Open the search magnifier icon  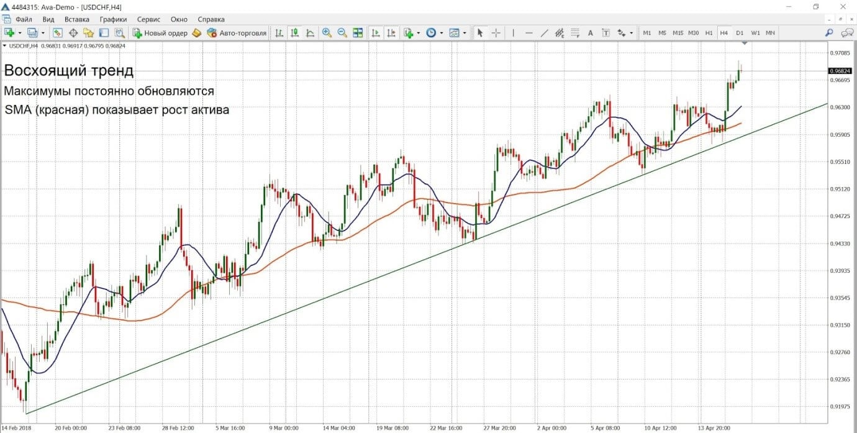(829, 33)
